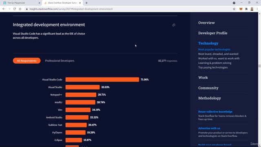This screenshot has width=261, height=147.
Task: Open the Overview section in sidebar
Action: coord(206,23)
